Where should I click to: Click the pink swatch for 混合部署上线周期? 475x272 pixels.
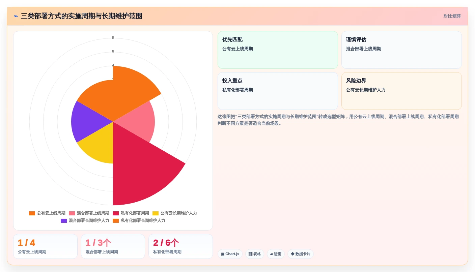point(72,213)
